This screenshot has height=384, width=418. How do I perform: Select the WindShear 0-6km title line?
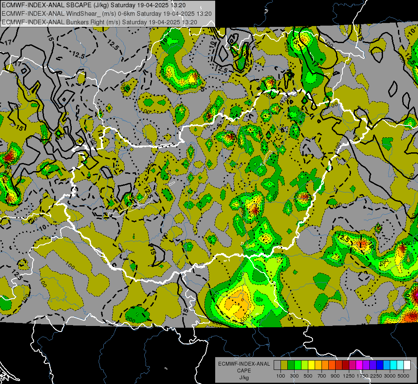107,14
